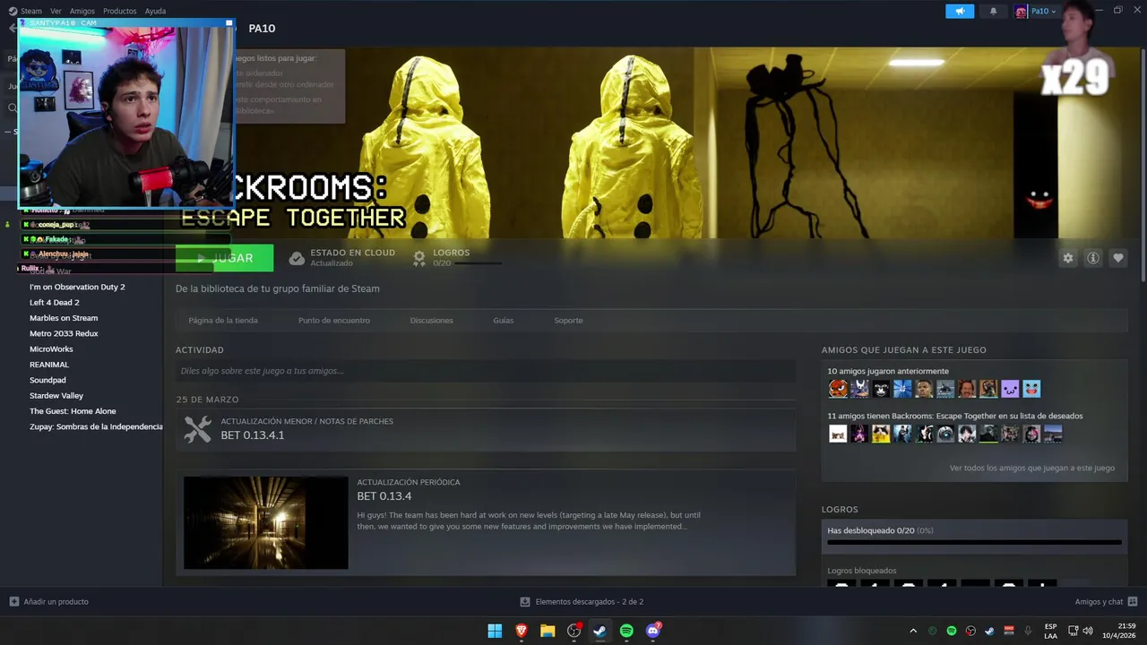Image resolution: width=1147 pixels, height=645 pixels.
Task: Click the PA10 profile avatar in header
Action: tap(1021, 11)
